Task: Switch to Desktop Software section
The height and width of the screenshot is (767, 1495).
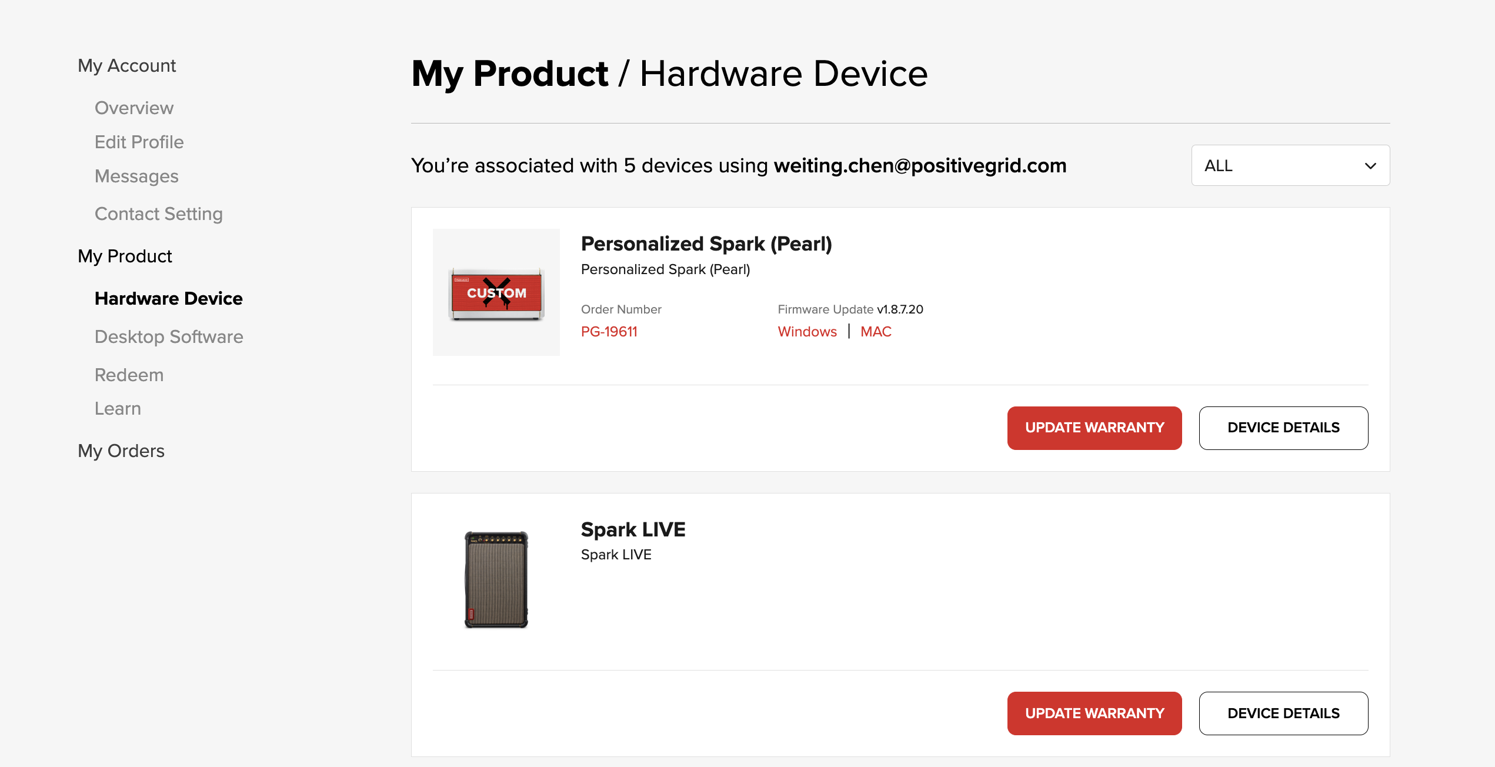Action: [x=169, y=337]
